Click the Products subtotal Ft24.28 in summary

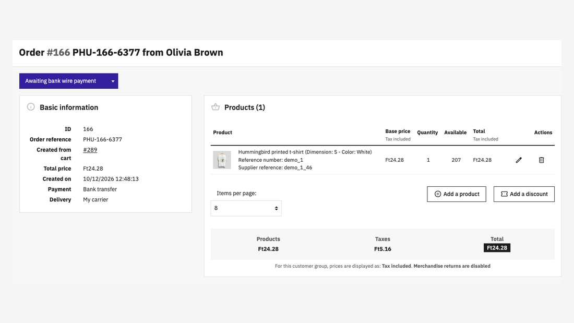coord(268,249)
